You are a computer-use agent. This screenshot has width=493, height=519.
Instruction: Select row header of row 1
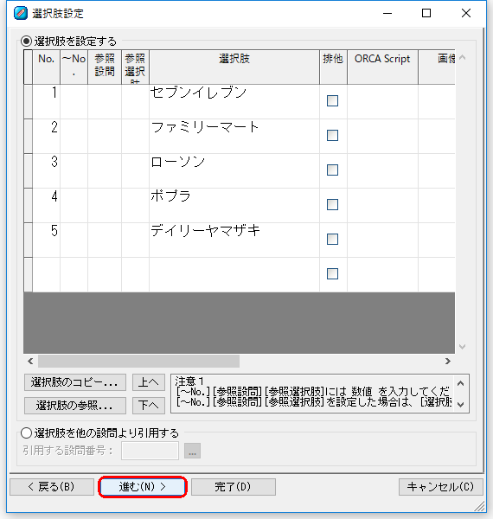point(29,101)
